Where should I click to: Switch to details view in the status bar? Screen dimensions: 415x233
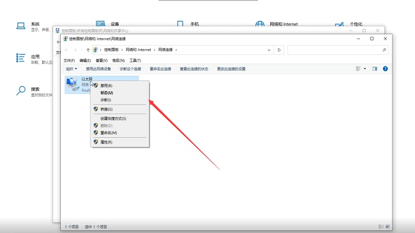381,226
